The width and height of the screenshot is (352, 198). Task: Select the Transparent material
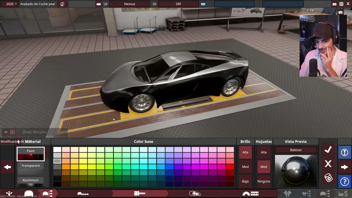[x=31, y=168]
